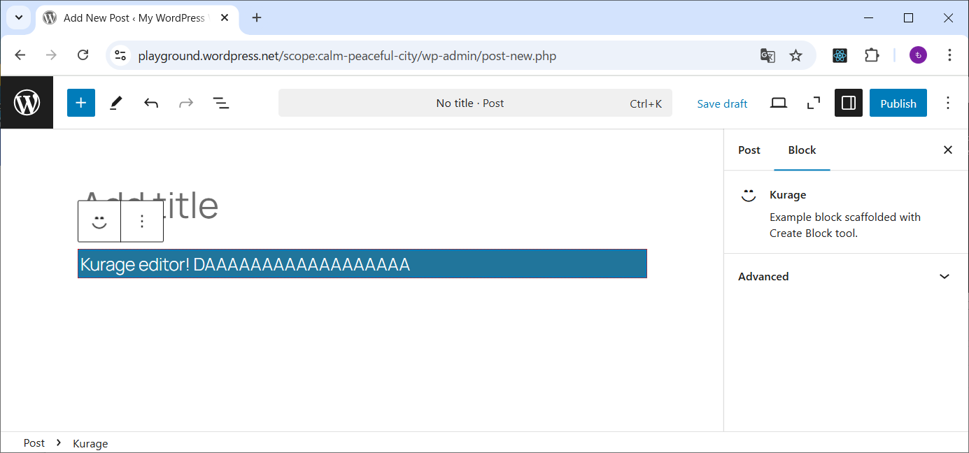Click Save draft
The height and width of the screenshot is (453, 969).
coord(722,103)
